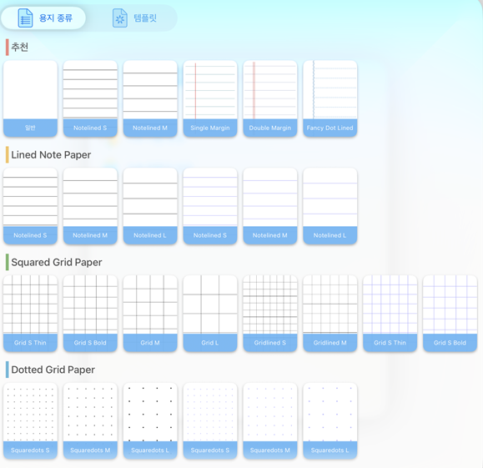Select the gray Grid S Thin paper
Image resolution: width=483 pixels, height=468 pixels.
[x=30, y=314]
